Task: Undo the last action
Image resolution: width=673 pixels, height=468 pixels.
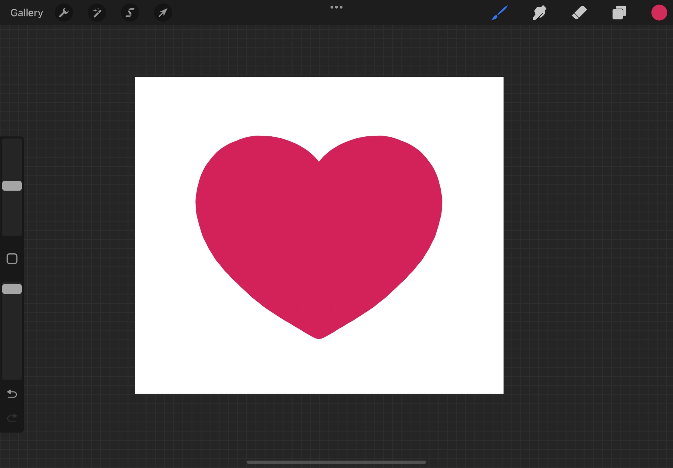Action: 12,394
